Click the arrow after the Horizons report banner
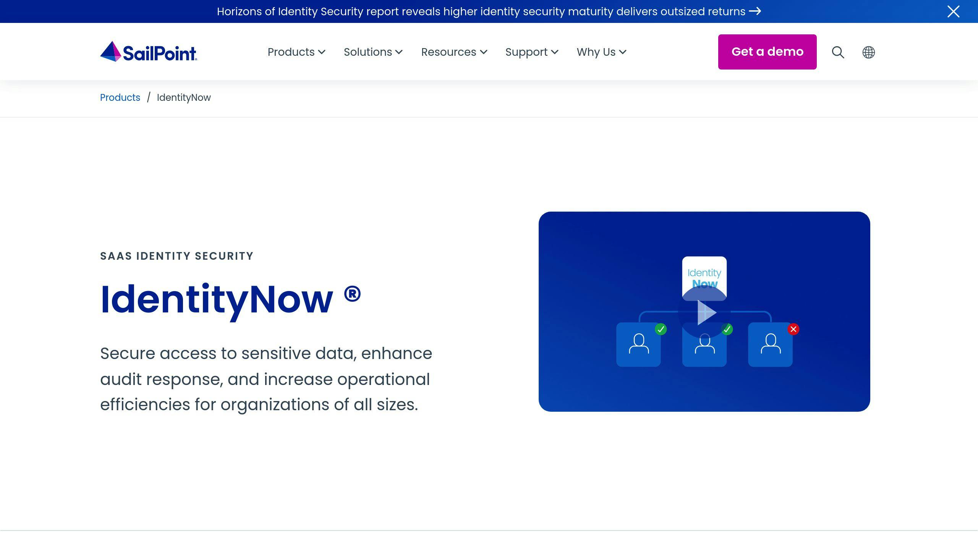This screenshot has height=550, width=978. [755, 11]
